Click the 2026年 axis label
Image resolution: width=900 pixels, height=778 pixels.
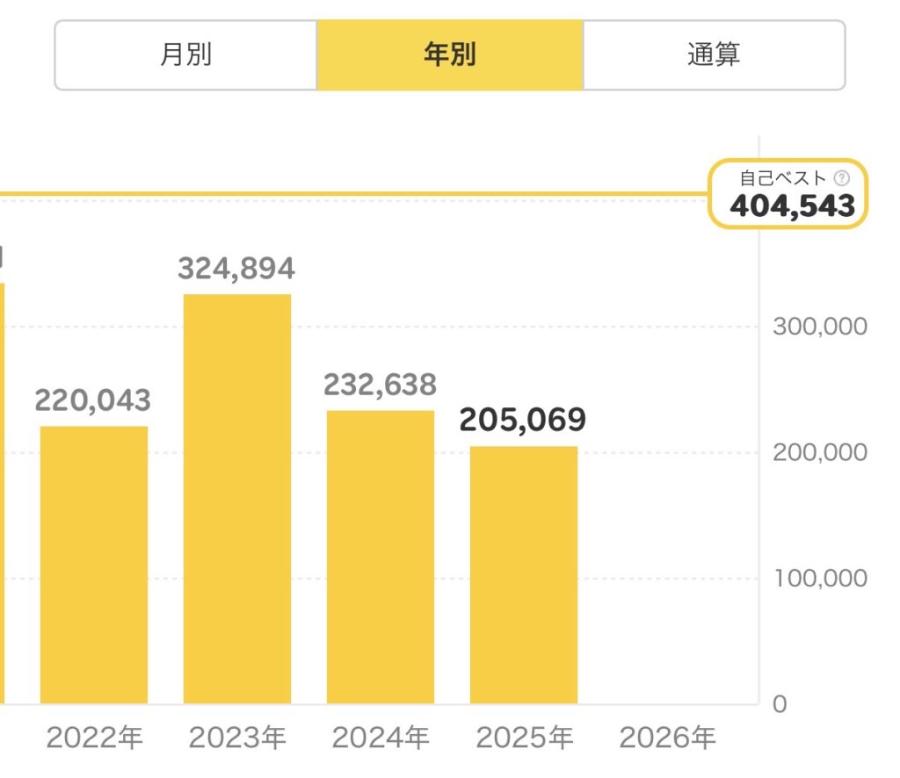point(667,738)
